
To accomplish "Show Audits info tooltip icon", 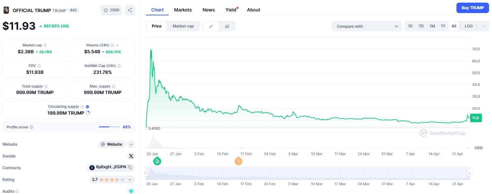I will click(x=17, y=191).
